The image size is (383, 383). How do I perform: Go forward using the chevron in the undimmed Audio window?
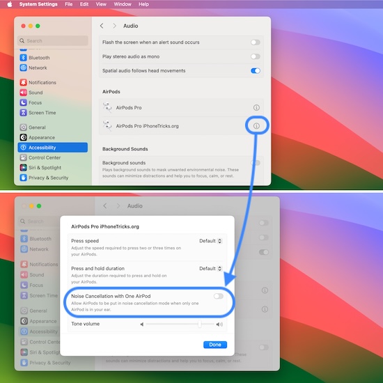[114, 26]
